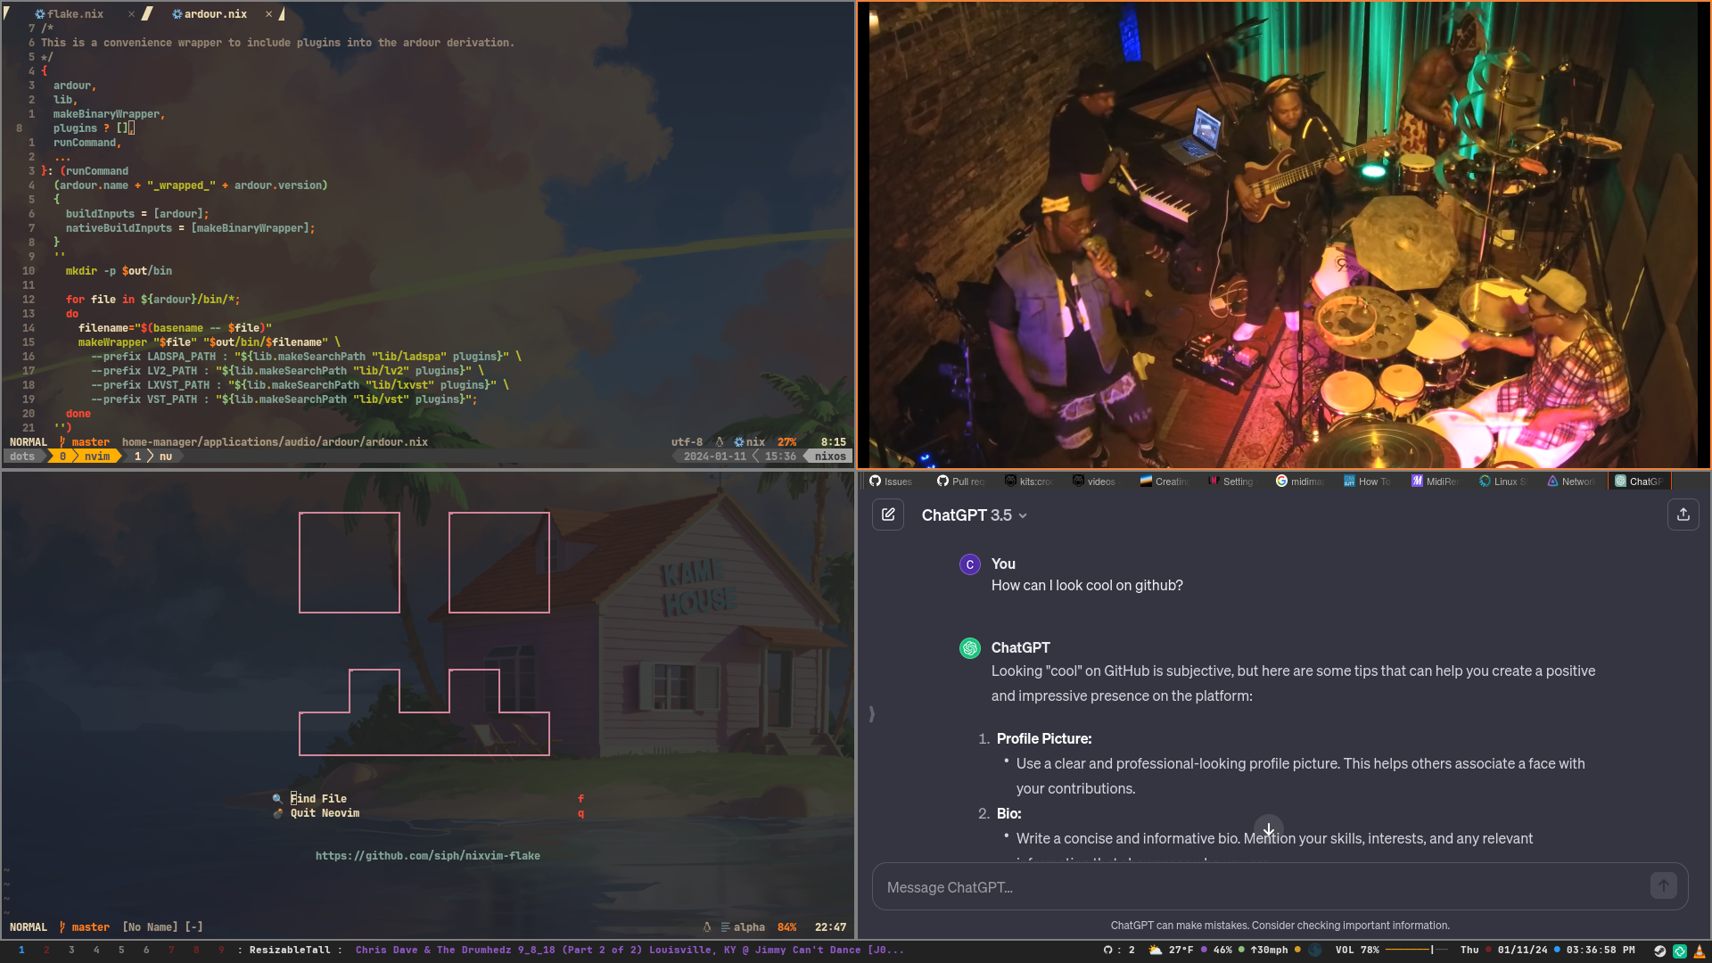The width and height of the screenshot is (1712, 963).
Task: Click the scroll-to-bottom arrow button
Action: (1268, 829)
